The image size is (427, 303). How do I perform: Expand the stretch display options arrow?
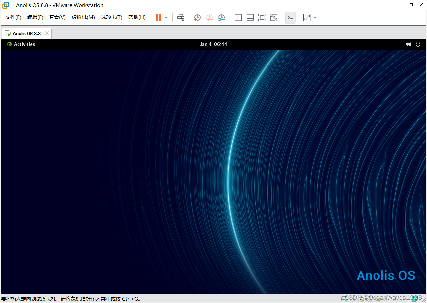click(x=315, y=17)
